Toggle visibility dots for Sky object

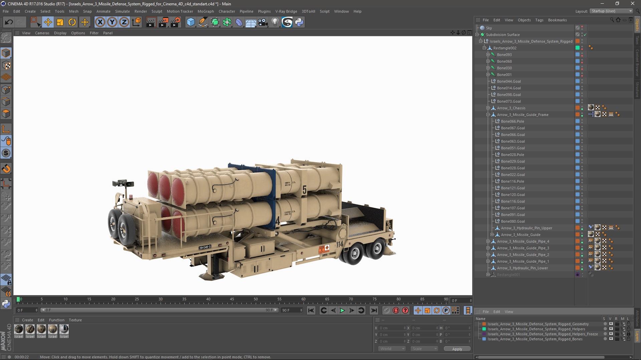(x=582, y=28)
